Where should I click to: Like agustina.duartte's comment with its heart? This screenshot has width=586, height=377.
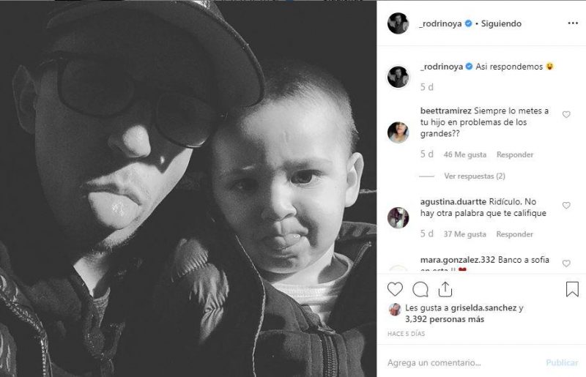(x=566, y=206)
